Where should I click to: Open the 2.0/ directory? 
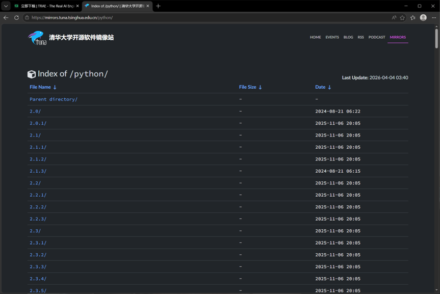click(35, 112)
